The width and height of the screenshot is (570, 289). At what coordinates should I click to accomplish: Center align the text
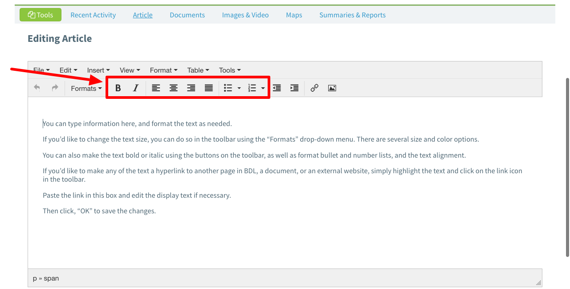(174, 88)
